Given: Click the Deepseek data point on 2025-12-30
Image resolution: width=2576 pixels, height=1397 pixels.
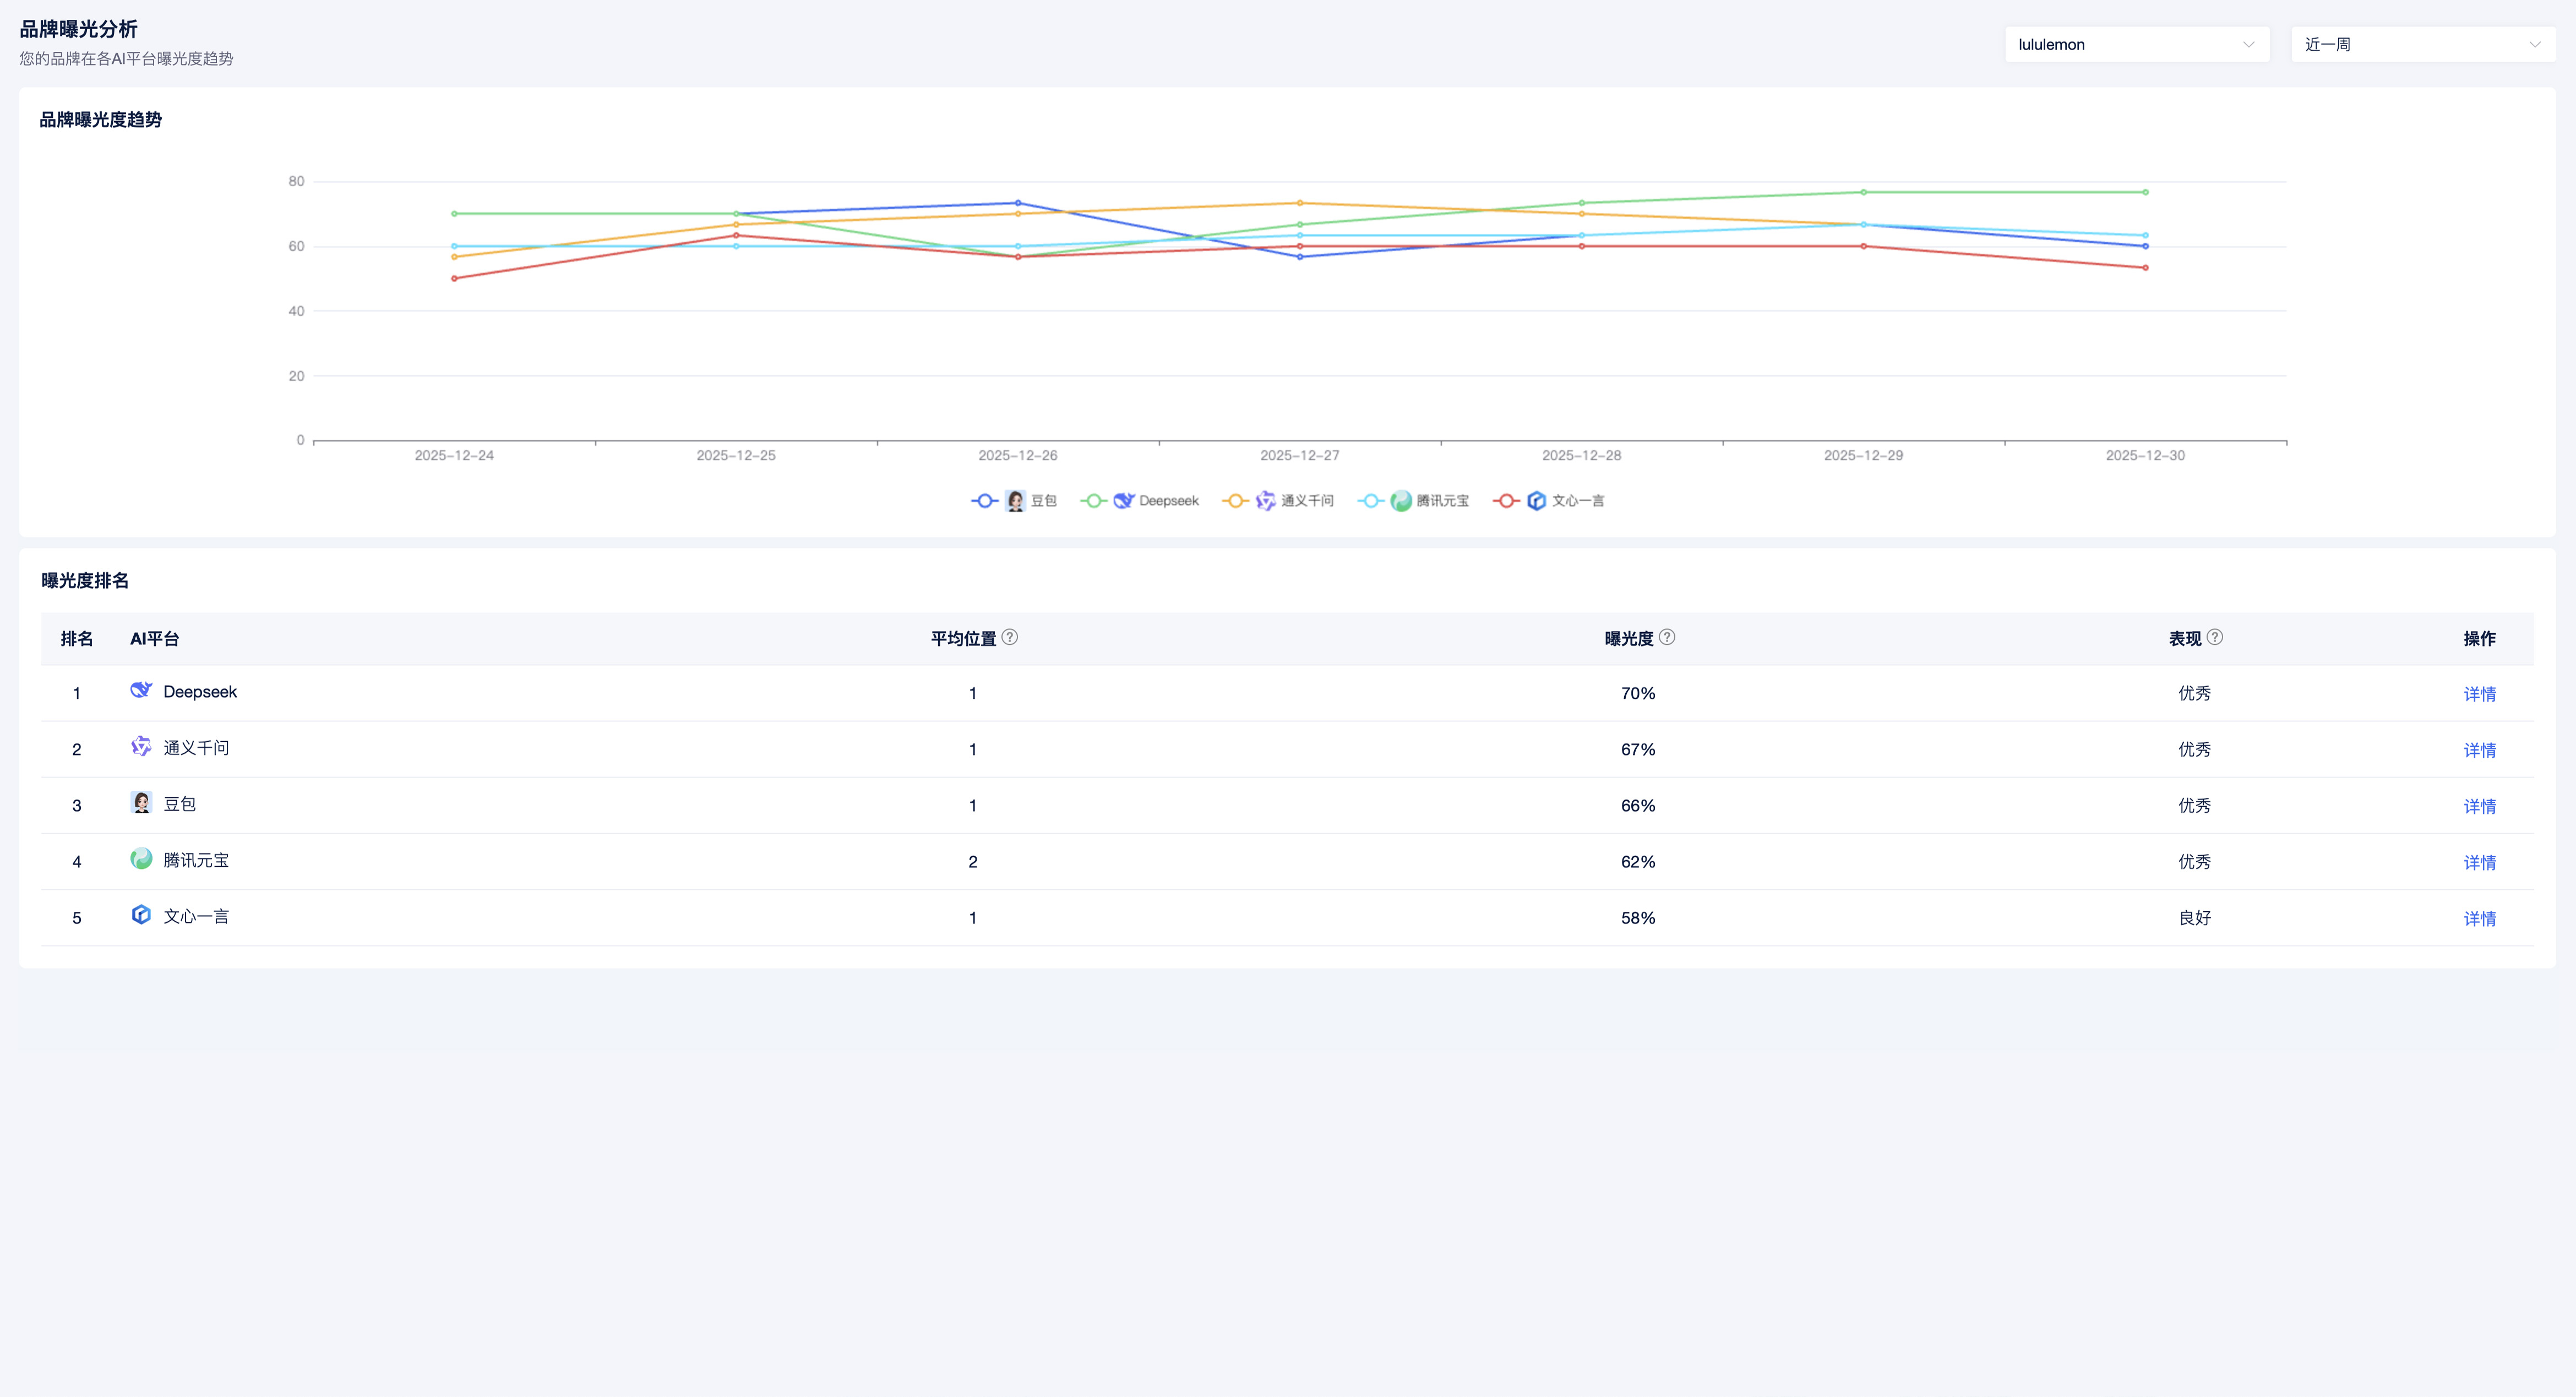Looking at the screenshot, I should [2145, 192].
